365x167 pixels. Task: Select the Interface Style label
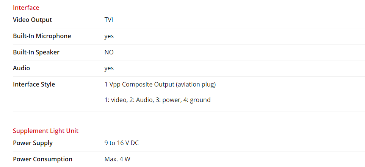pos(34,85)
